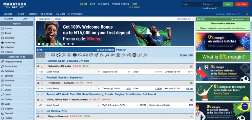
Task: Collapse the Sweden Superettan section
Action: pyautogui.click(x=38, y=78)
